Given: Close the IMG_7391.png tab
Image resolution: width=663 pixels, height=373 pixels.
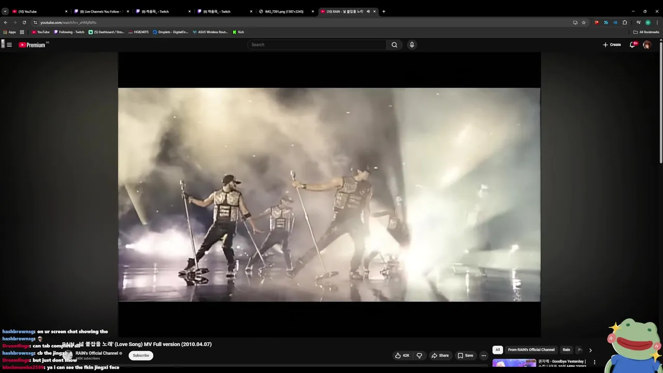Looking at the screenshot, I should [x=313, y=11].
